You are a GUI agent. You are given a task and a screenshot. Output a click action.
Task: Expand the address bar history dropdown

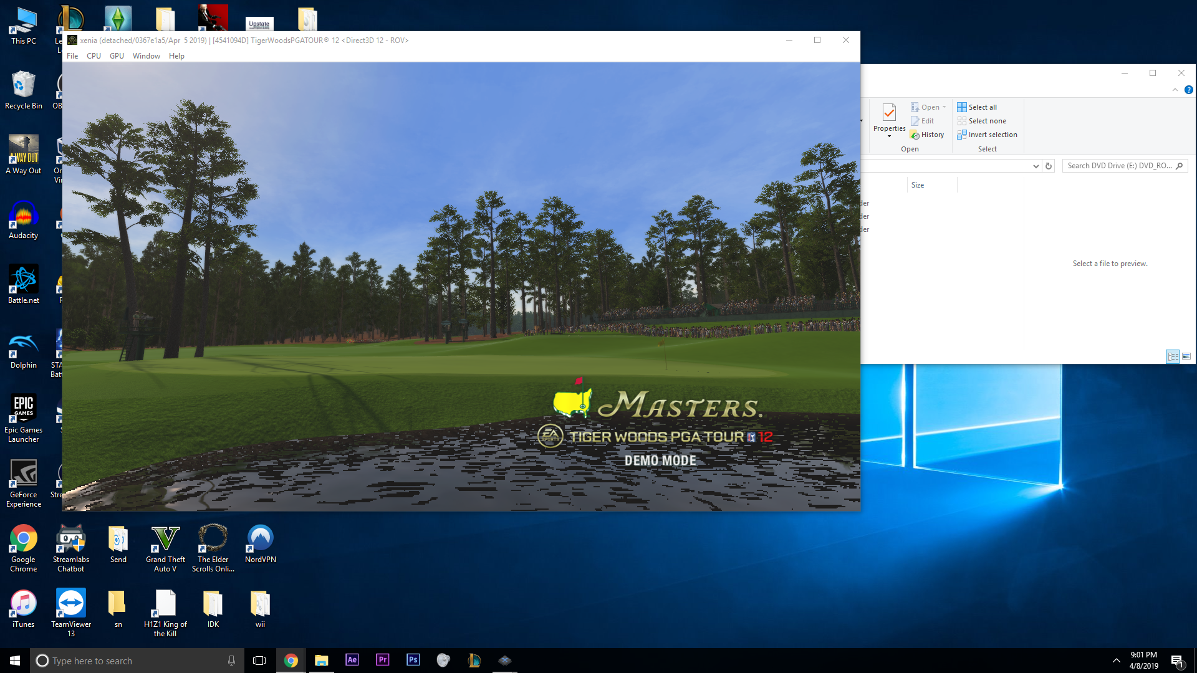(1036, 166)
